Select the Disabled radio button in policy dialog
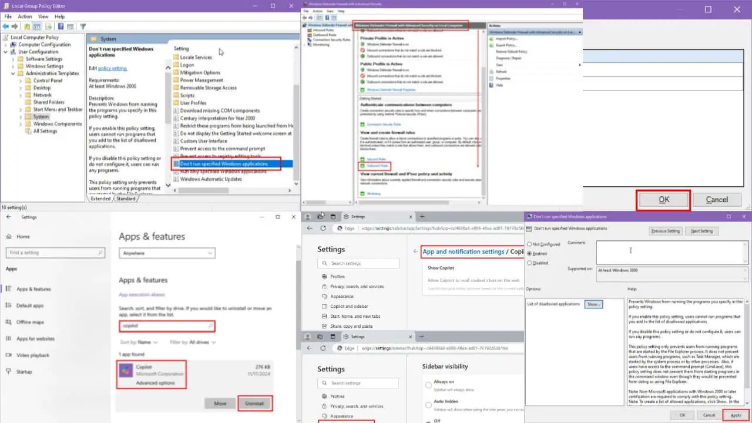Image resolution: width=752 pixels, height=423 pixels. click(529, 263)
